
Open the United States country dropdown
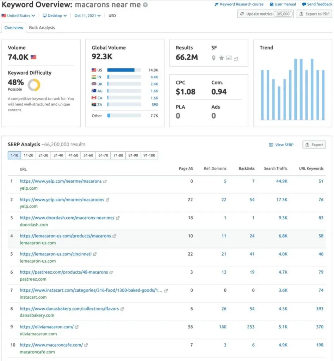[x=18, y=16]
